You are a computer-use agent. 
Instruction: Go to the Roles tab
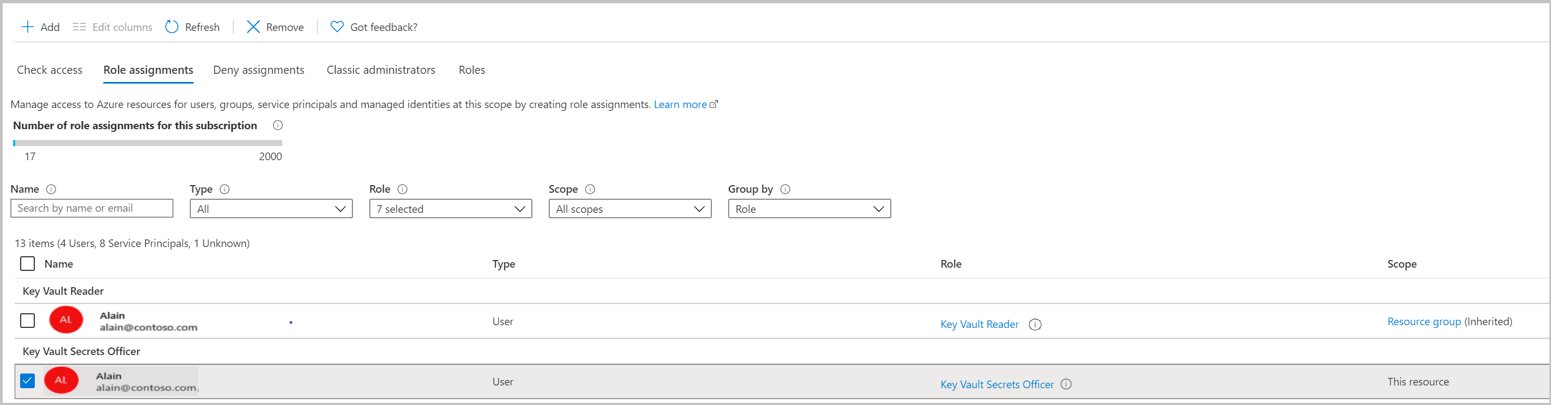[x=472, y=69]
